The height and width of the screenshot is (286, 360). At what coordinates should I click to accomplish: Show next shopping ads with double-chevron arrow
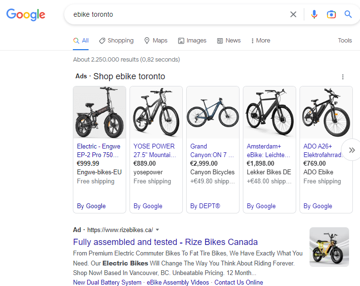(351, 150)
